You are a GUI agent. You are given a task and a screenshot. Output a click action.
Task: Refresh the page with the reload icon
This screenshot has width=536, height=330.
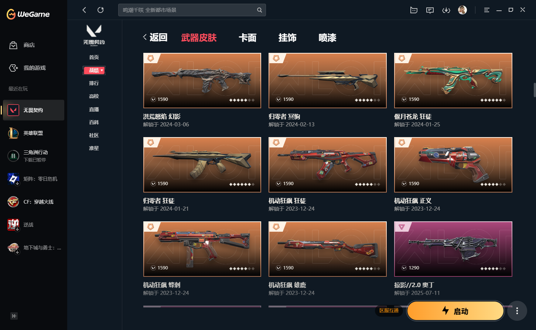click(100, 10)
